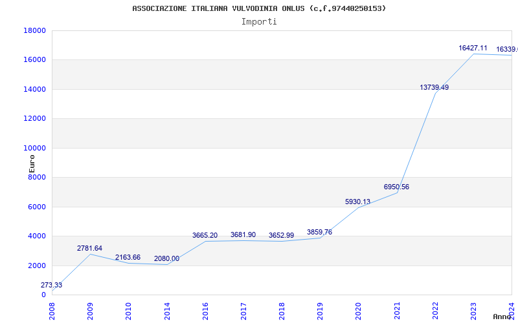Click the 3665.20 data label
The height and width of the screenshot is (323, 518).
tap(205, 235)
